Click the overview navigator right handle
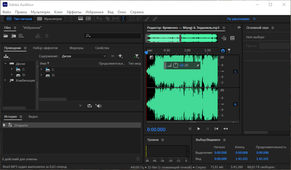 coord(180,38)
